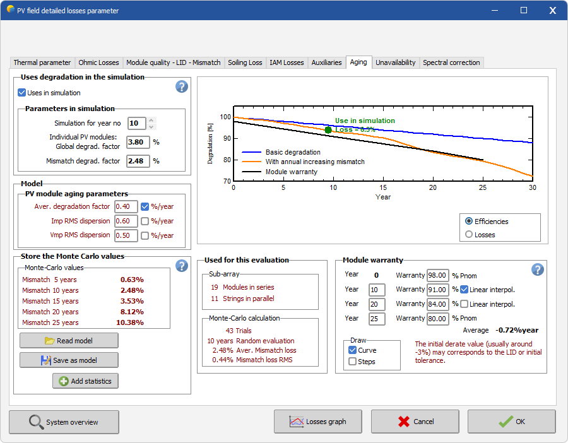The width and height of the screenshot is (568, 443).
Task: Open the Losses graph chart icon
Action: (x=297, y=422)
